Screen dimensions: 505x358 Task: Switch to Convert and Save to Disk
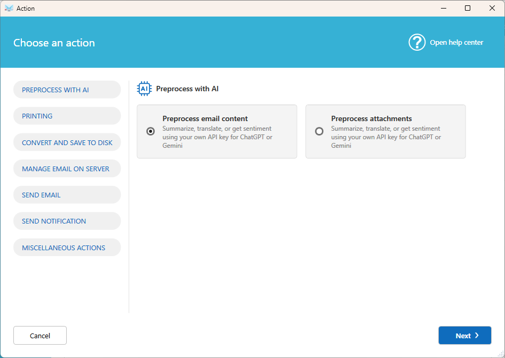pos(67,142)
